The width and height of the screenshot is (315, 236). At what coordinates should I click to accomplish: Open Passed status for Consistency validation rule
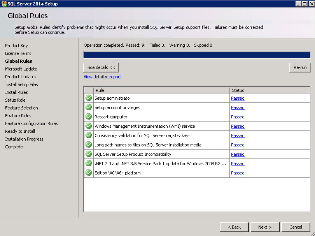pyautogui.click(x=238, y=136)
